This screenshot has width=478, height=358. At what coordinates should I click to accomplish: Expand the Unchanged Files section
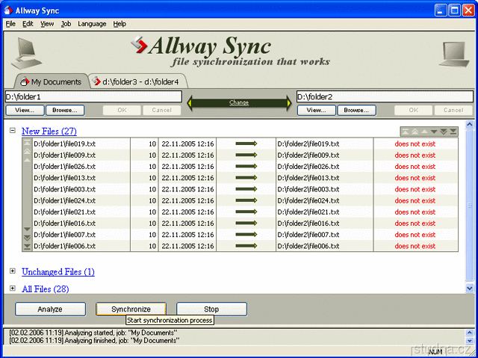point(13,272)
